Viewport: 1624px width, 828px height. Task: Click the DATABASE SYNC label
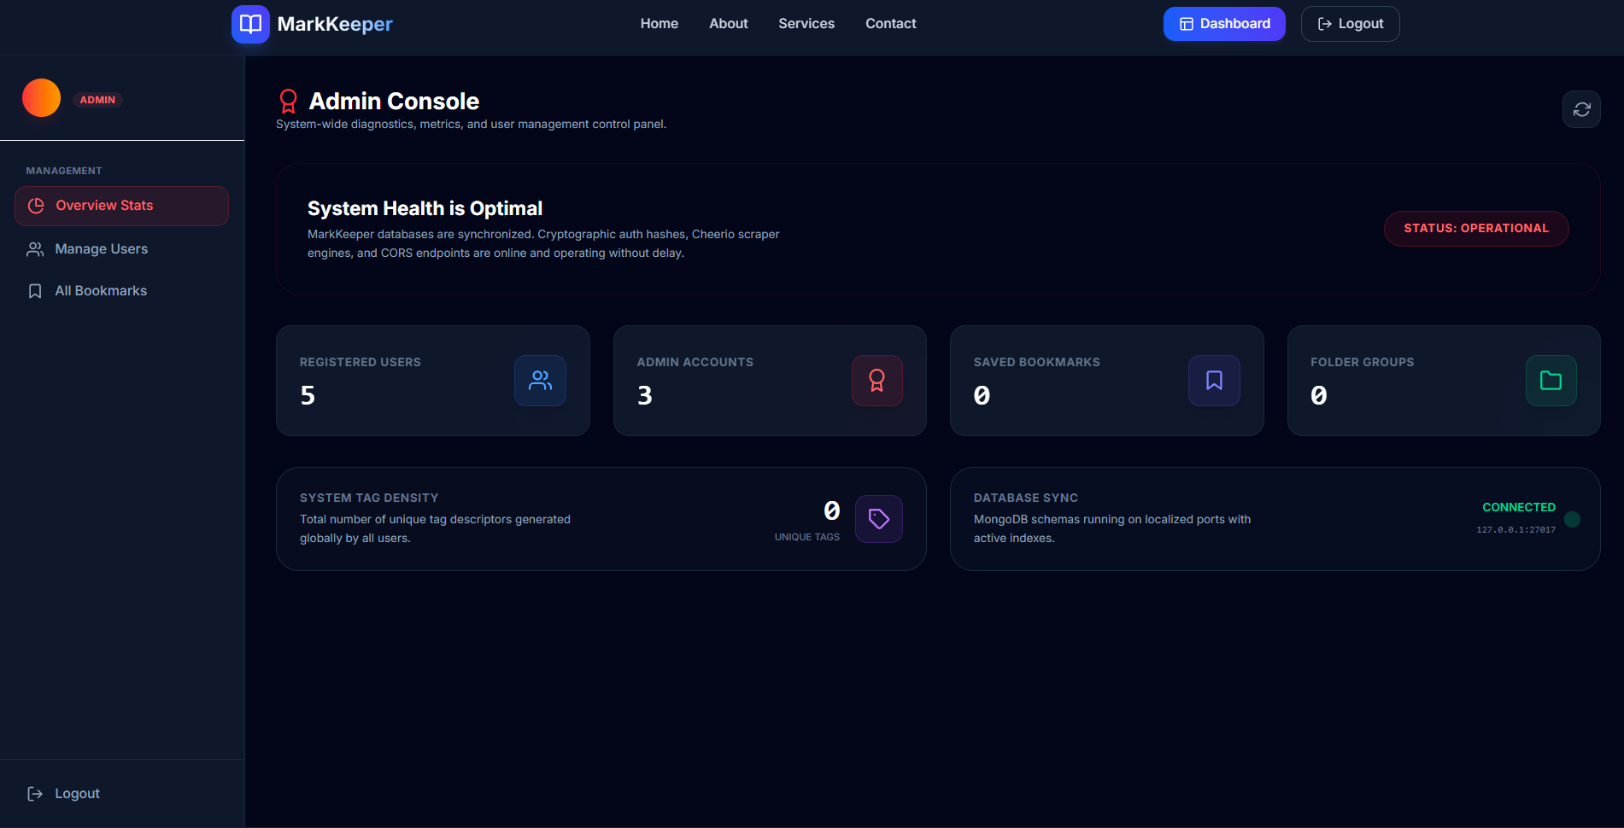1026,498
